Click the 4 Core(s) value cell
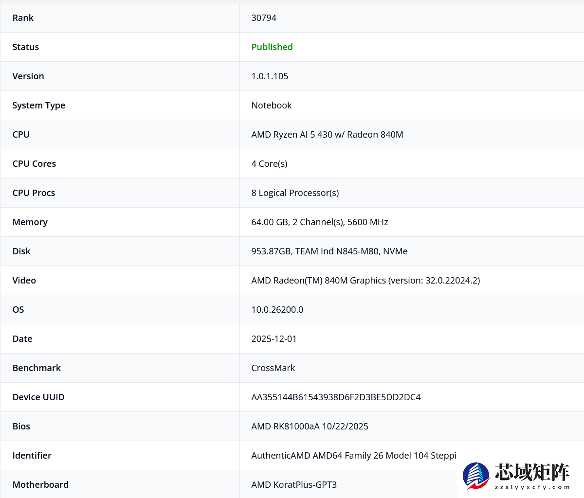 (269, 164)
